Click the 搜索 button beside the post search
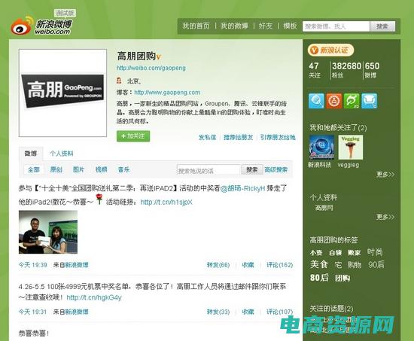The image size is (414, 341). tap(252, 170)
